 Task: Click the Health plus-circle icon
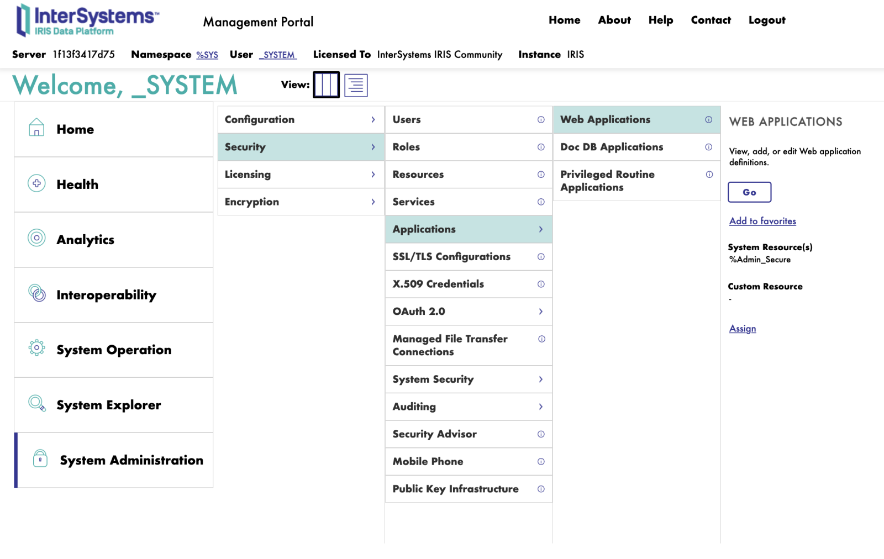[x=36, y=183]
